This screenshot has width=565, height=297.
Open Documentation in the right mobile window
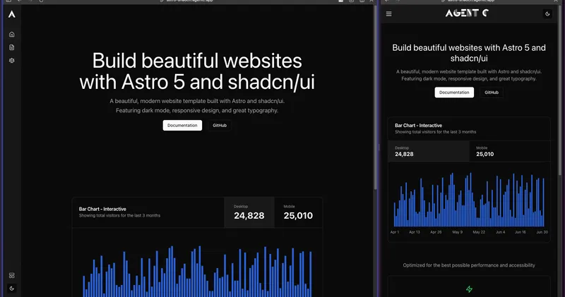pos(454,92)
